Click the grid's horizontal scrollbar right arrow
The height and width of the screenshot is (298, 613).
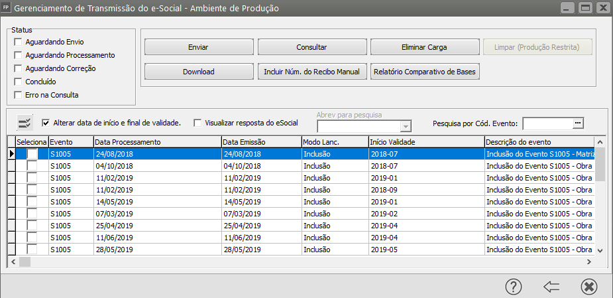point(590,262)
